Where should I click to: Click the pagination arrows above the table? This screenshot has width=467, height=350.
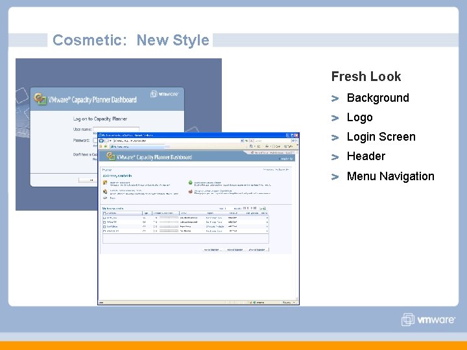point(250,208)
